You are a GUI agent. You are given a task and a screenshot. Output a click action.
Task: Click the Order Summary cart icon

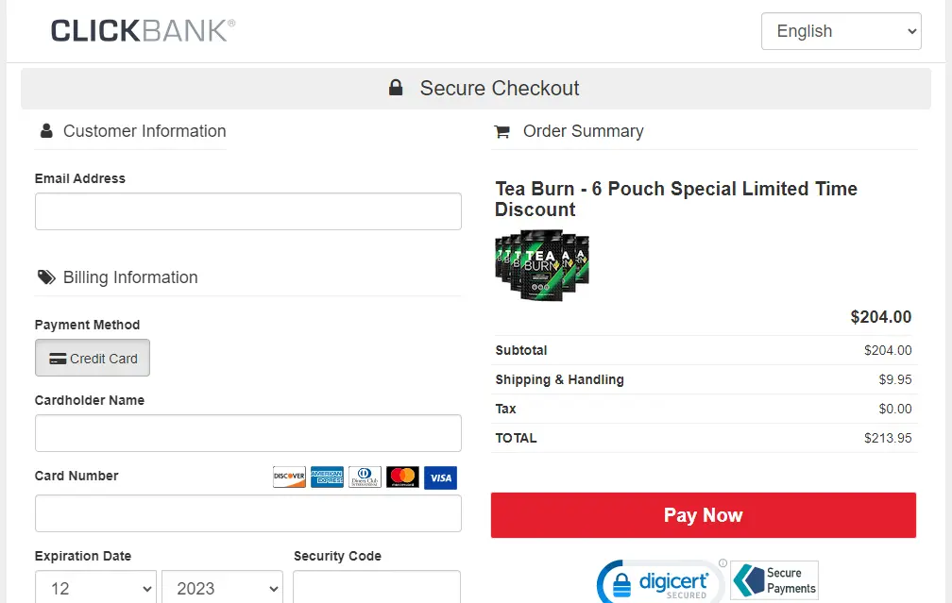[501, 131]
